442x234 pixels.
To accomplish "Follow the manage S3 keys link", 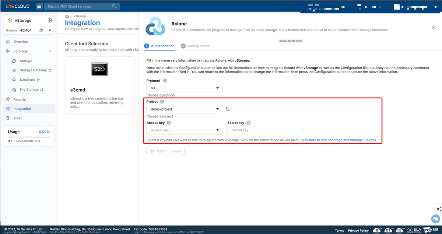I will pyautogui.click(x=338, y=140).
